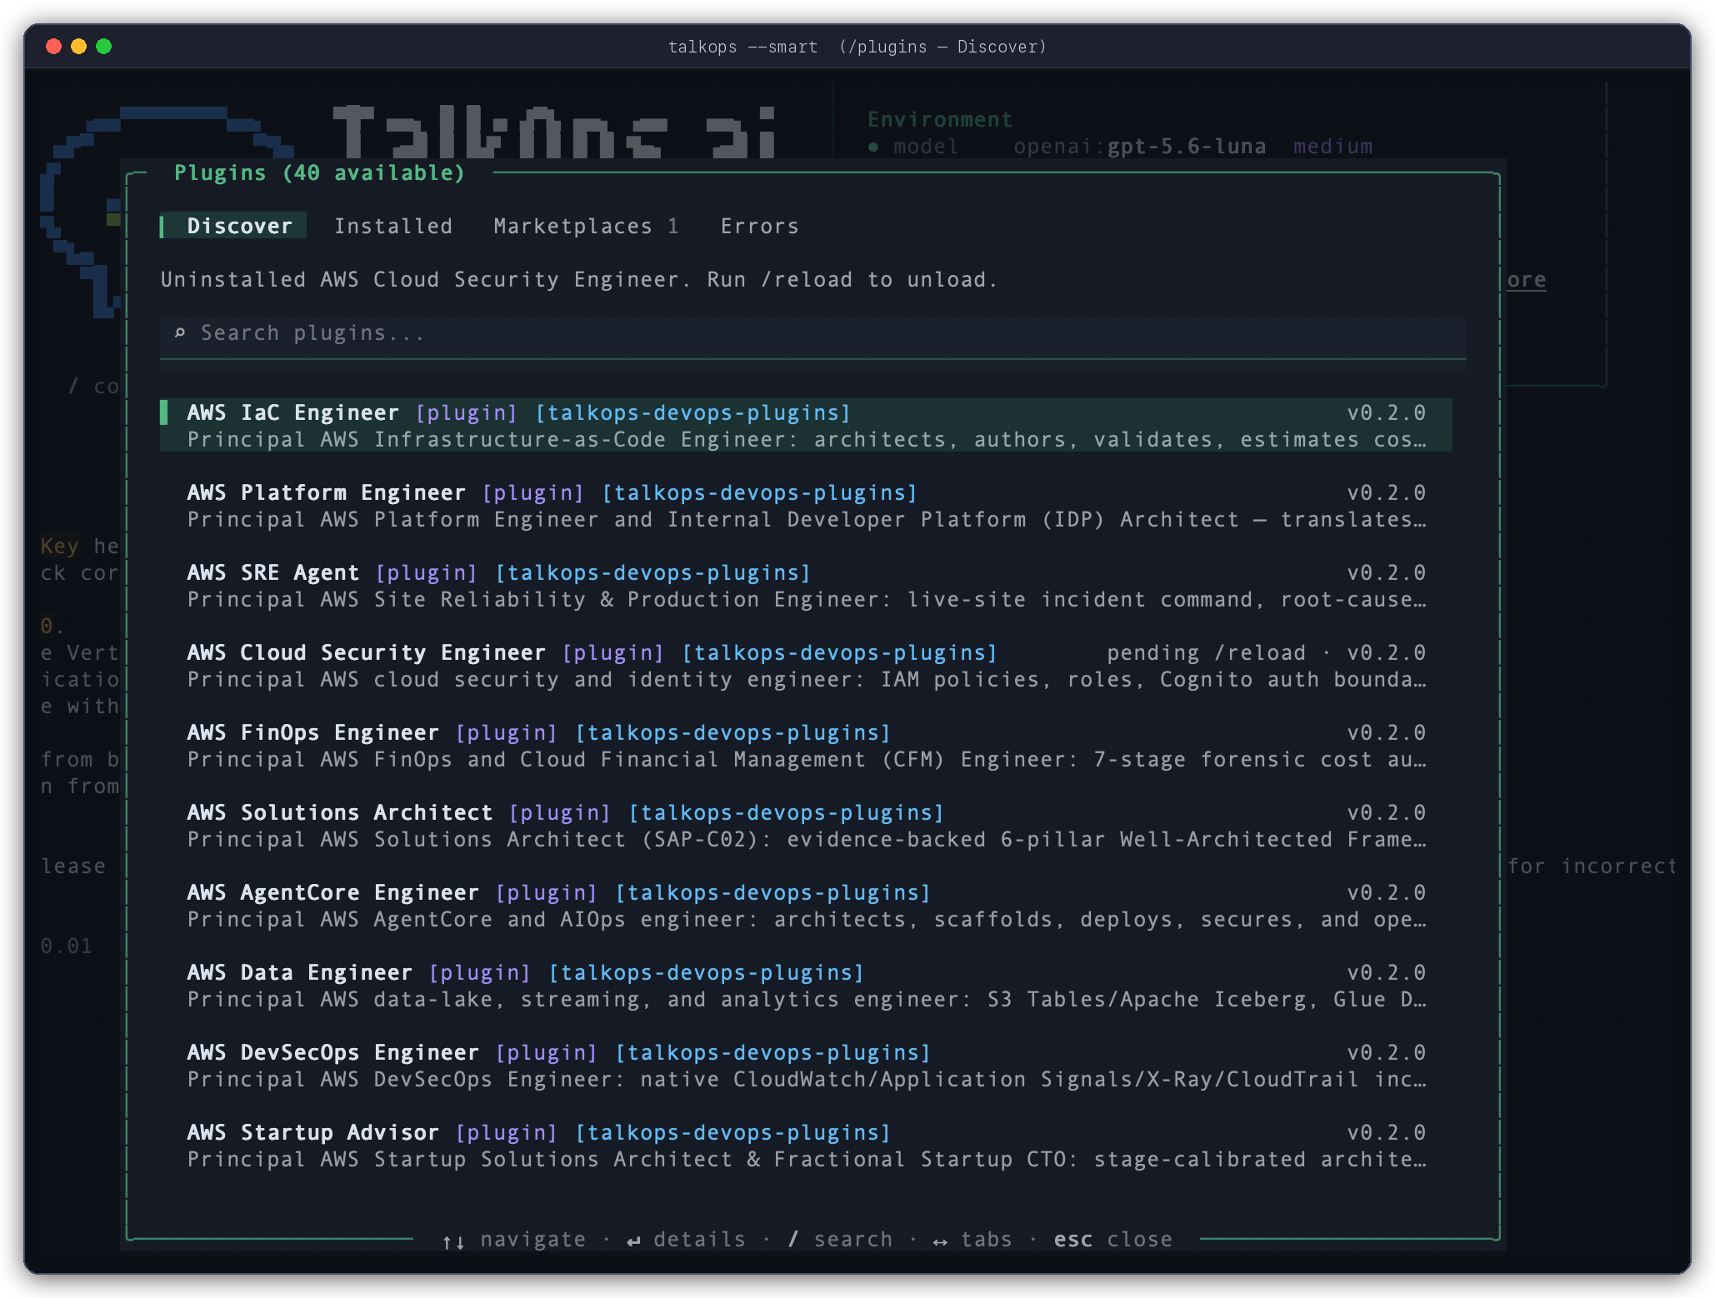This screenshot has height=1298, width=1715.
Task: Switch to the Installed tab
Action: 393,226
